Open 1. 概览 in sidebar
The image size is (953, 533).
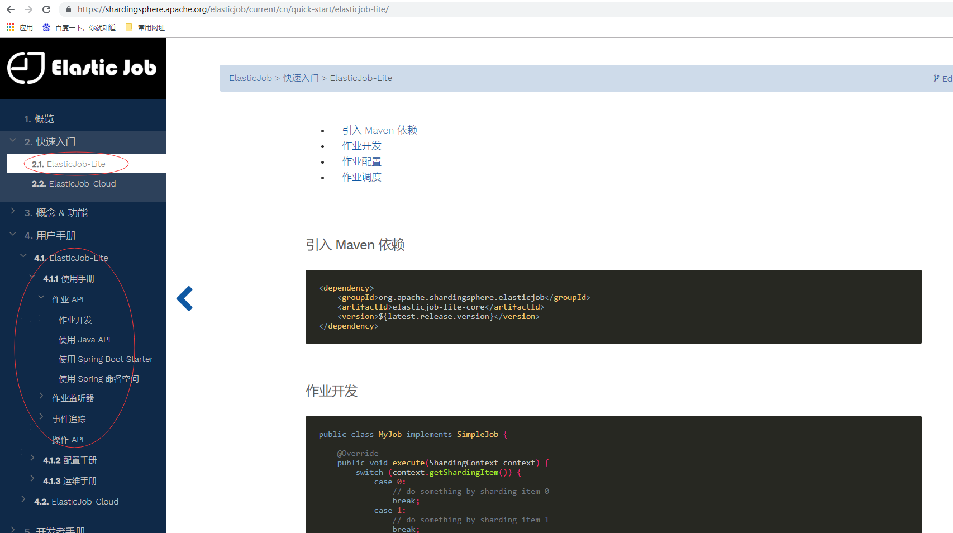(39, 119)
